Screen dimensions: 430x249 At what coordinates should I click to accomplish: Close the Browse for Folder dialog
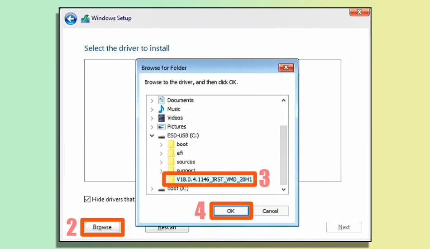coord(286,67)
